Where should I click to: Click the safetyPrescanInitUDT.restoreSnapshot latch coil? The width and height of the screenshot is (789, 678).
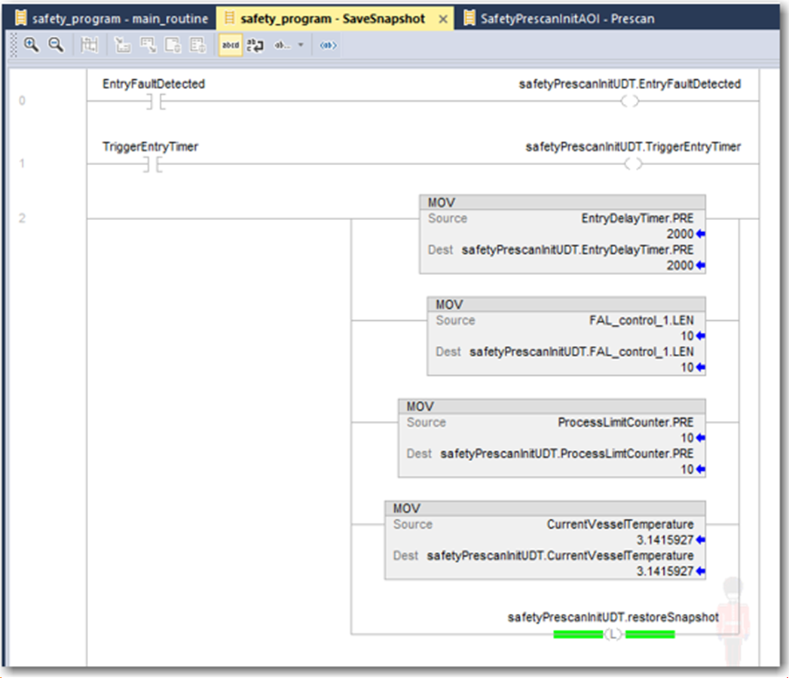(612, 634)
